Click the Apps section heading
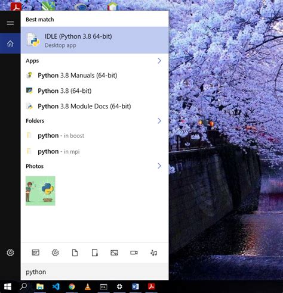The height and width of the screenshot is (293, 283). [32, 61]
